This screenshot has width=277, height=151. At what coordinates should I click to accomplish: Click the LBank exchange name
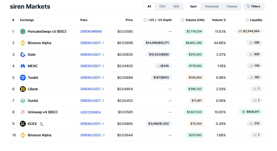(x=33, y=89)
